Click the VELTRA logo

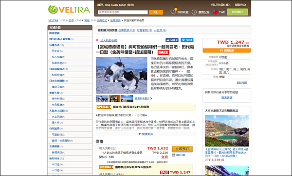[69, 10]
